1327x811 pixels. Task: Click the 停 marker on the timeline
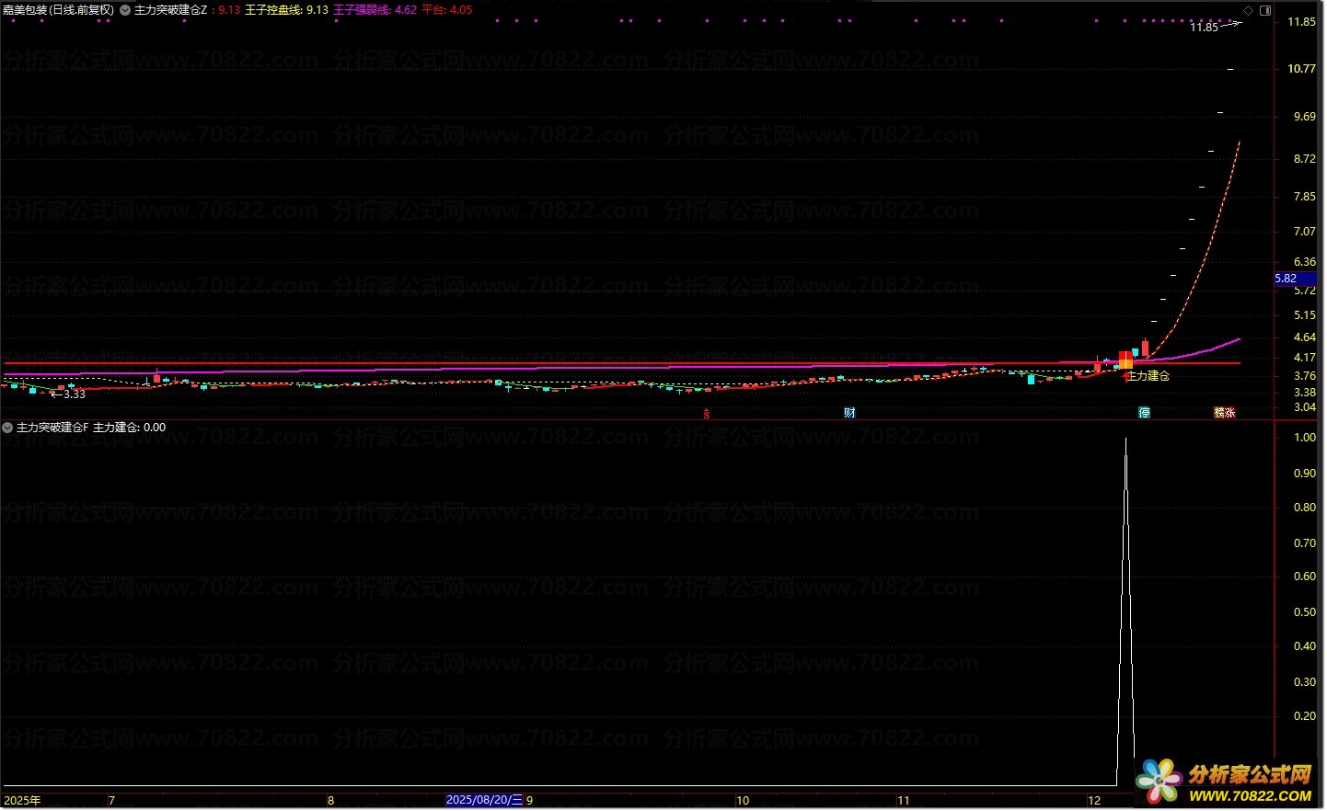pos(1144,413)
